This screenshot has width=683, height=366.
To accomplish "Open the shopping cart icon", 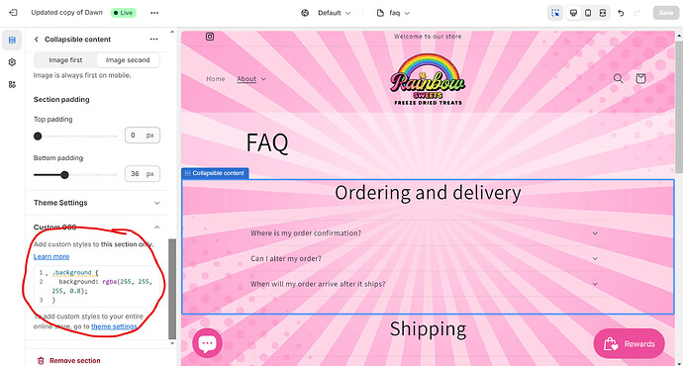I will [x=640, y=78].
